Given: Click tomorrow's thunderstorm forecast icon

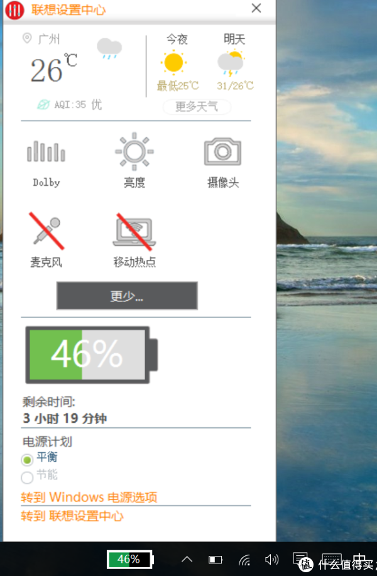Looking at the screenshot, I should (x=231, y=63).
